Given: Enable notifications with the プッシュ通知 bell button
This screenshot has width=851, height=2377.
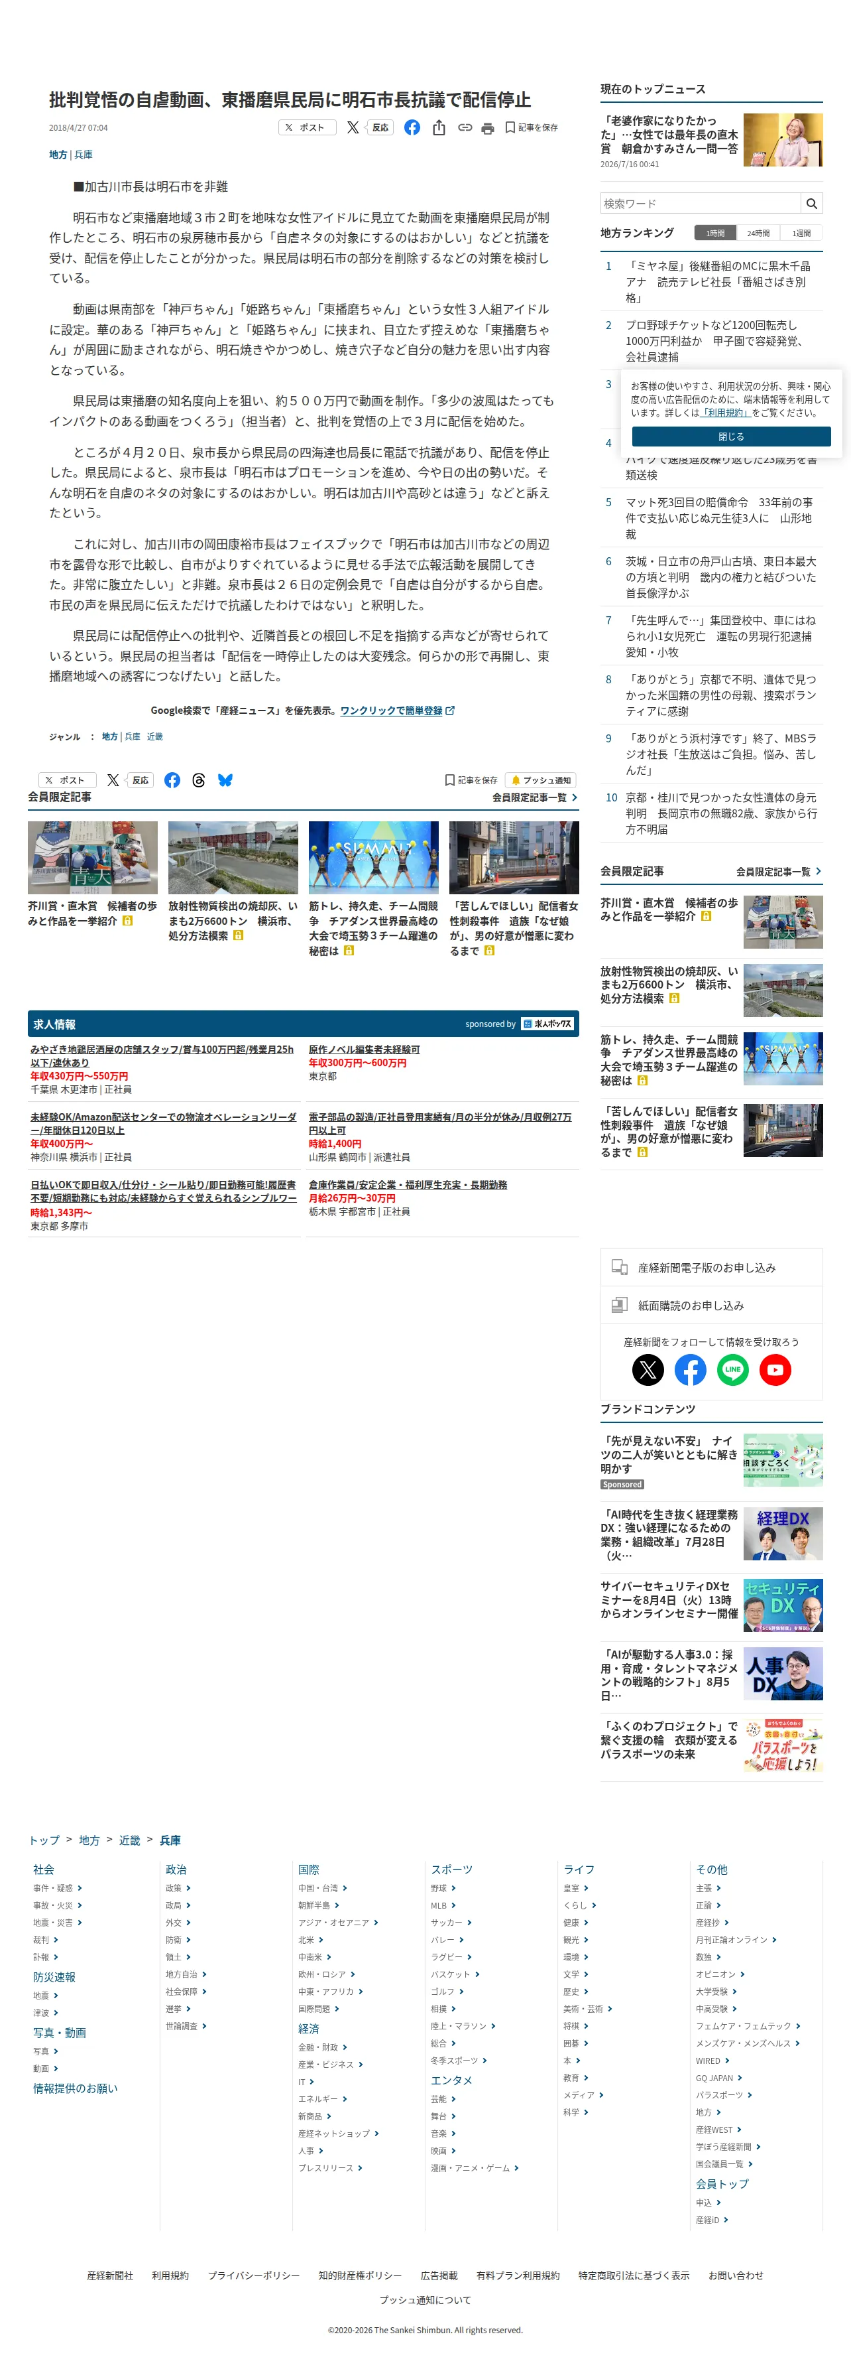Looking at the screenshot, I should point(541,780).
